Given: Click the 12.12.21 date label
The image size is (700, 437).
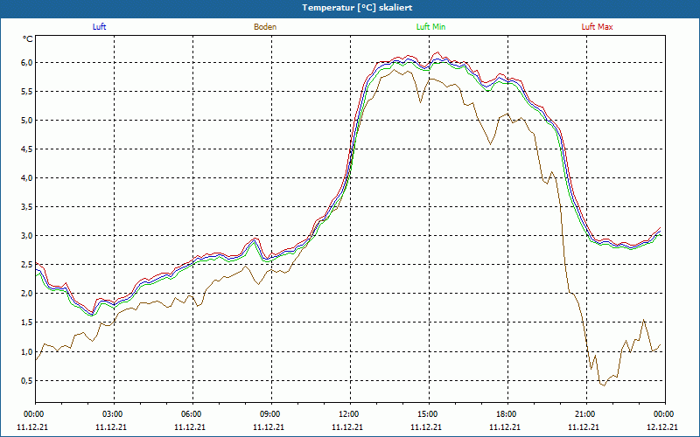Looking at the screenshot, I should pyautogui.click(x=662, y=427).
